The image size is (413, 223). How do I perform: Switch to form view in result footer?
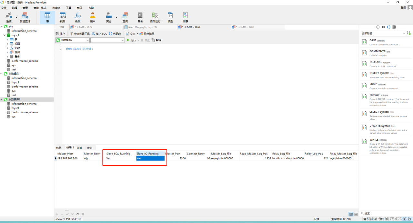[x=356, y=214]
